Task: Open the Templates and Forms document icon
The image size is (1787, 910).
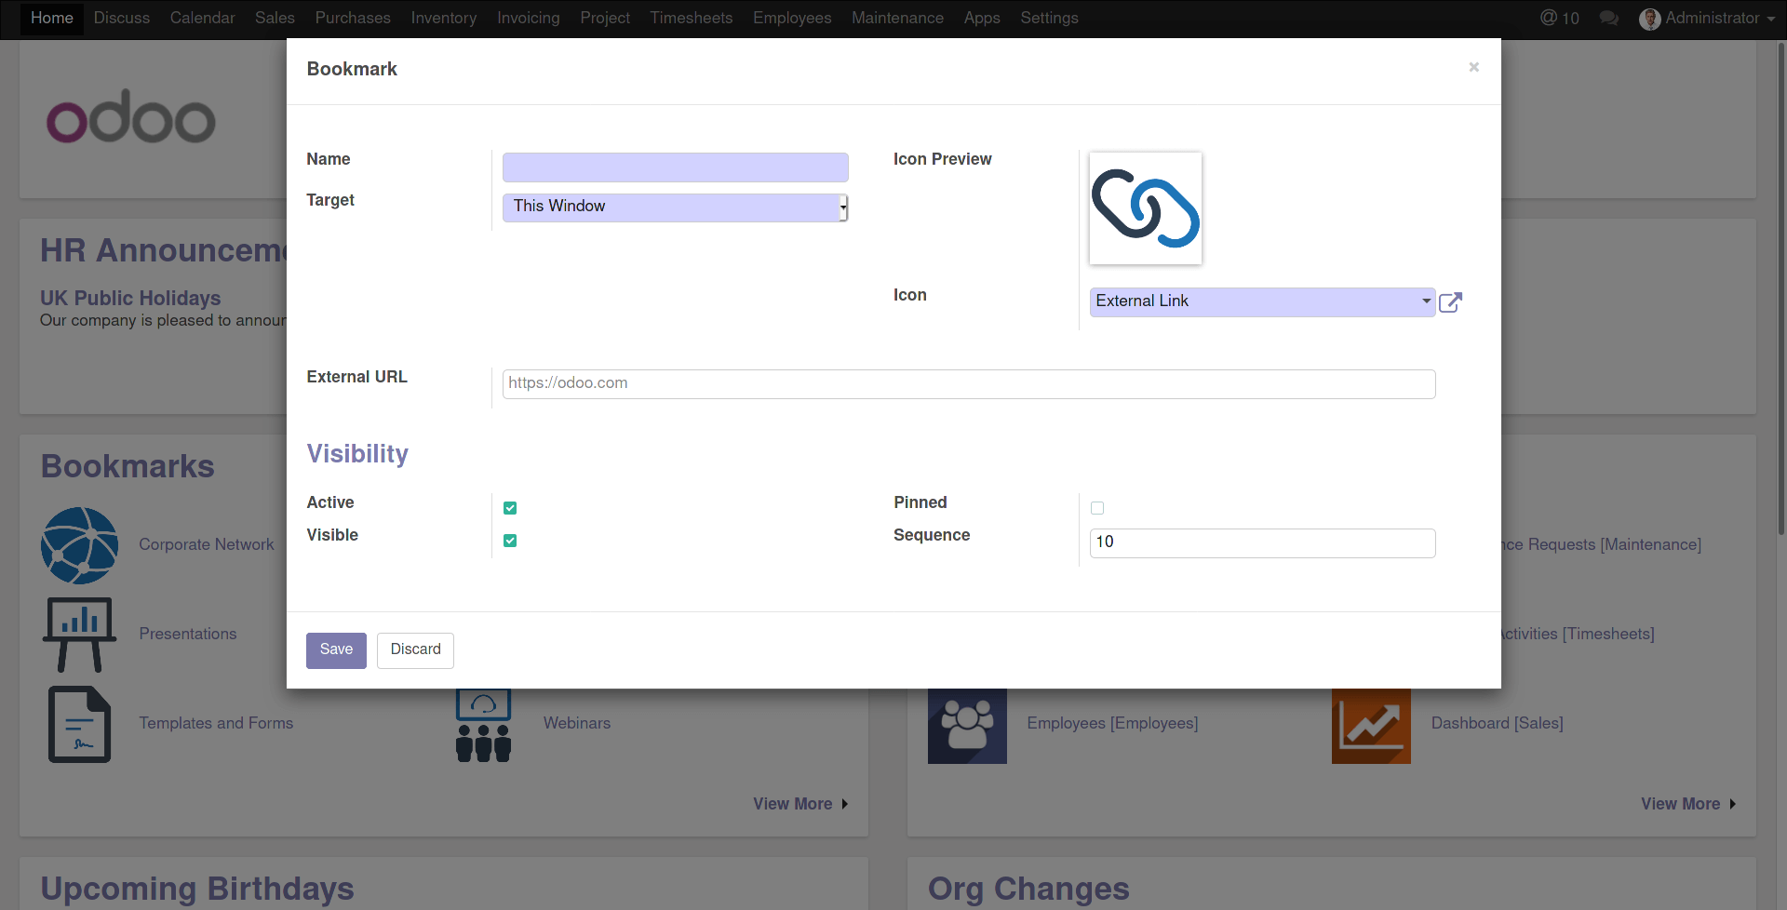Action: click(79, 723)
